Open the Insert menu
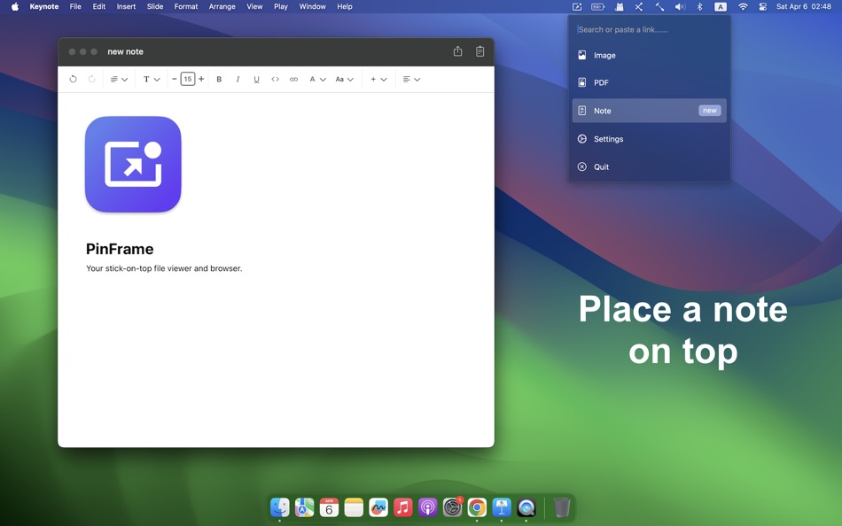 [126, 6]
